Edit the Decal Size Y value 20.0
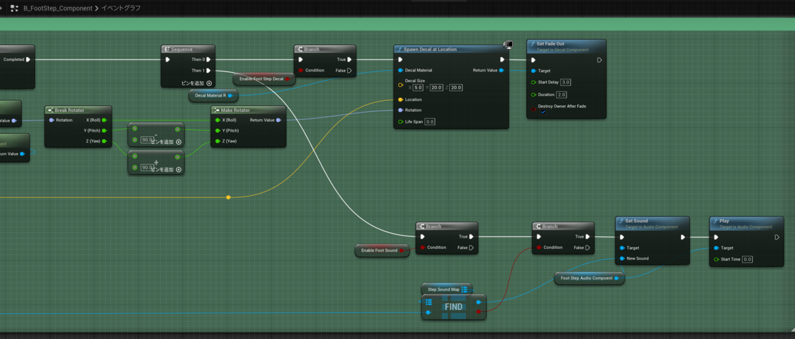Image resolution: width=795 pixels, height=339 pixels. point(436,87)
